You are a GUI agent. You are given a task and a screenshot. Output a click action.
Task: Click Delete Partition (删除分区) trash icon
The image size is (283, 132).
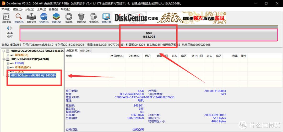pos(81,18)
